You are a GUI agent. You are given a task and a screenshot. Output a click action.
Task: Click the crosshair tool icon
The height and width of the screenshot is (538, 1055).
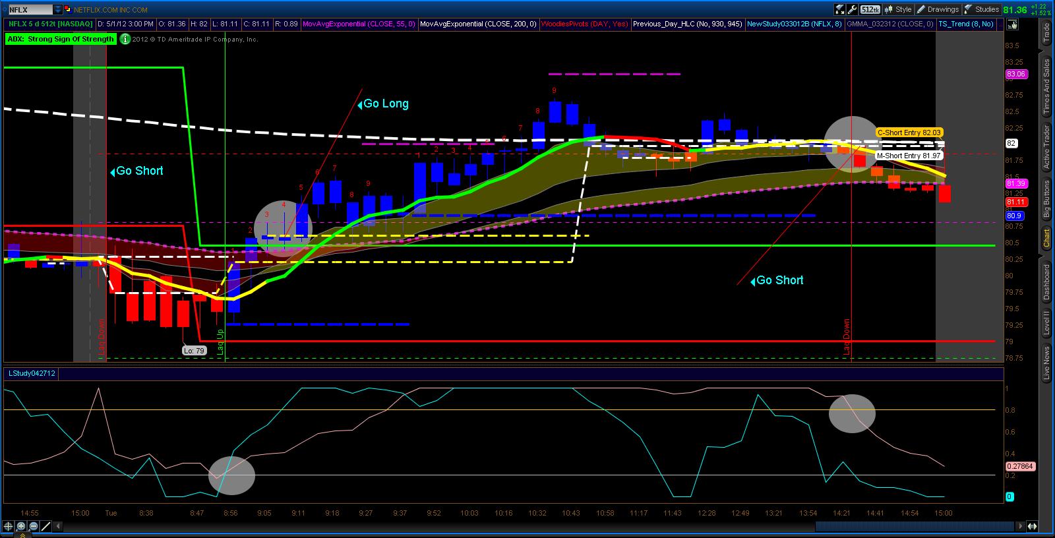[x=9, y=526]
